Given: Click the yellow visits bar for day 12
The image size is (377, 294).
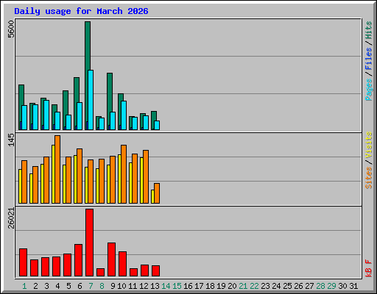Looking at the screenshot, I should 141,180.
